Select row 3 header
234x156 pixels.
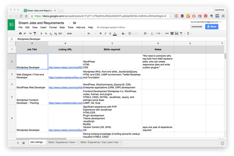(x=12, y=74)
